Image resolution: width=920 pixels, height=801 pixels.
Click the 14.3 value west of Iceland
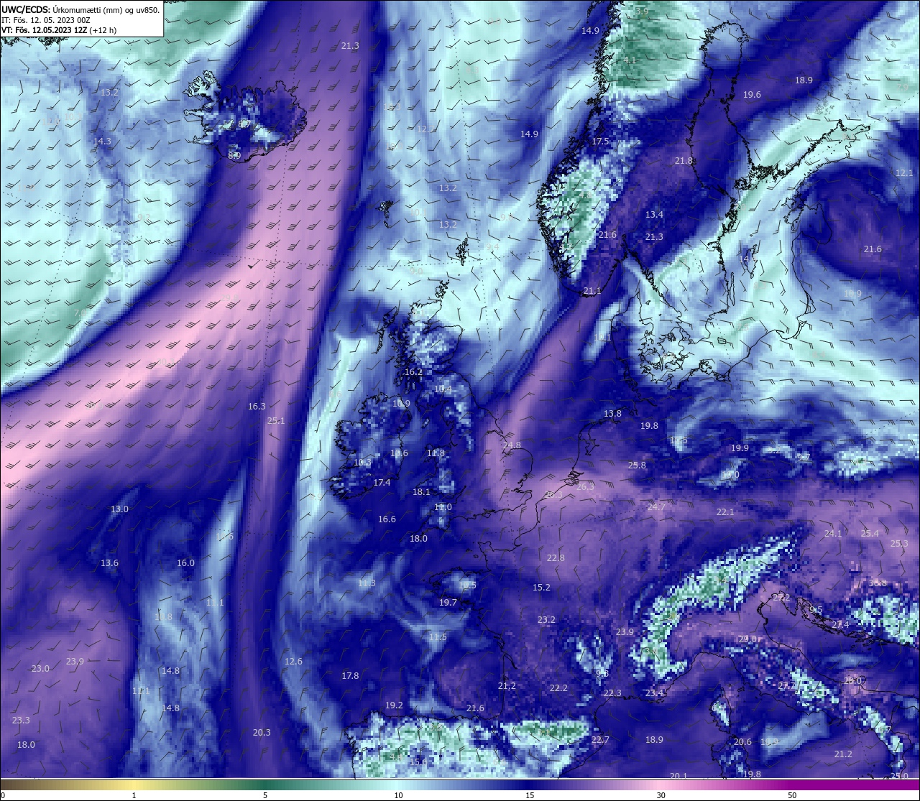pos(102,142)
